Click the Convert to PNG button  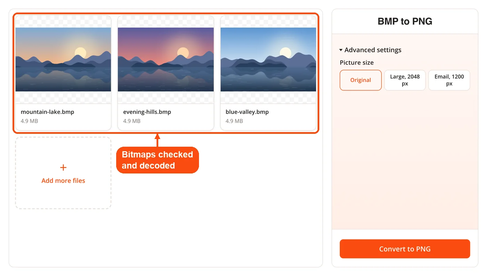coord(405,249)
